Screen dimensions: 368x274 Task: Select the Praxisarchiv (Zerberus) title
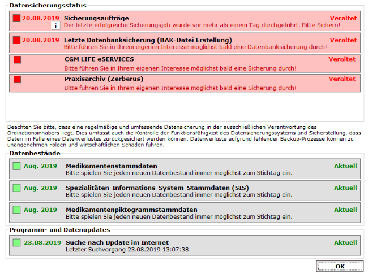point(104,79)
